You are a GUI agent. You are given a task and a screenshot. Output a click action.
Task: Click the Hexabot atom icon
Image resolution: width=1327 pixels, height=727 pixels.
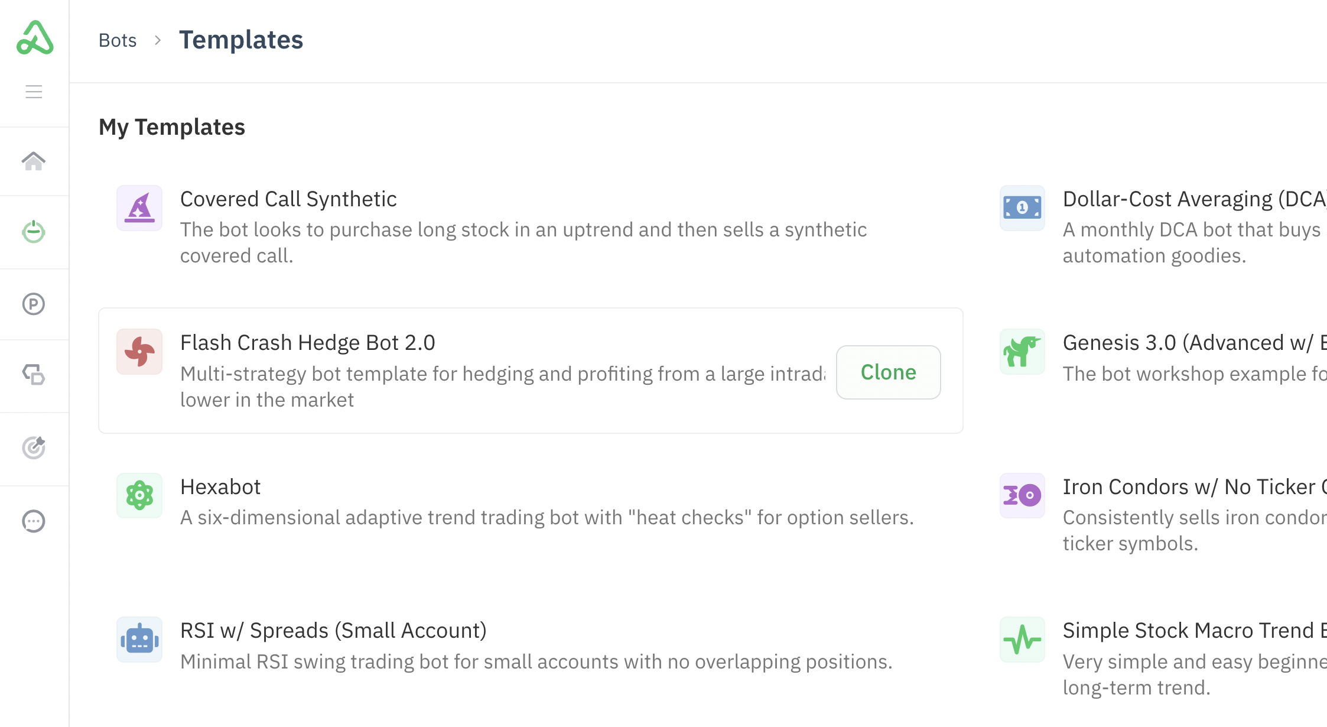139,495
